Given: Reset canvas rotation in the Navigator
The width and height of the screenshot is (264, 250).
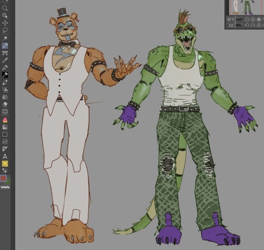Looking at the screenshot, I should [x=259, y=25].
